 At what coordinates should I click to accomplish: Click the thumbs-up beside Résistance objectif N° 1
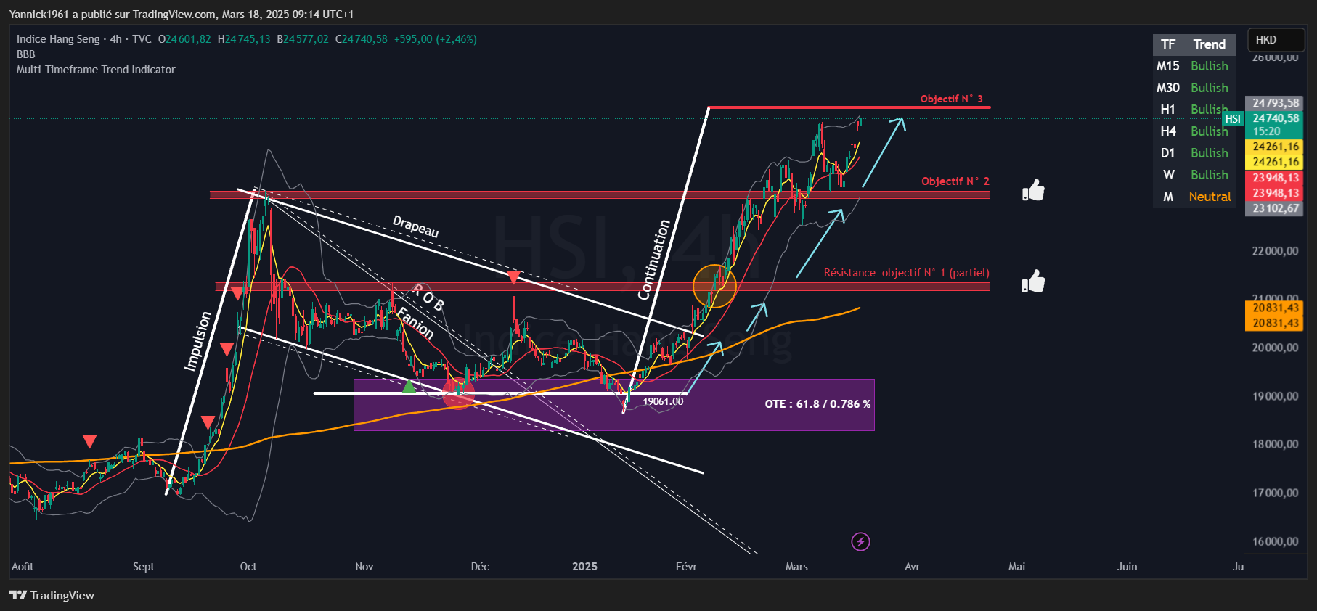pos(1033,281)
